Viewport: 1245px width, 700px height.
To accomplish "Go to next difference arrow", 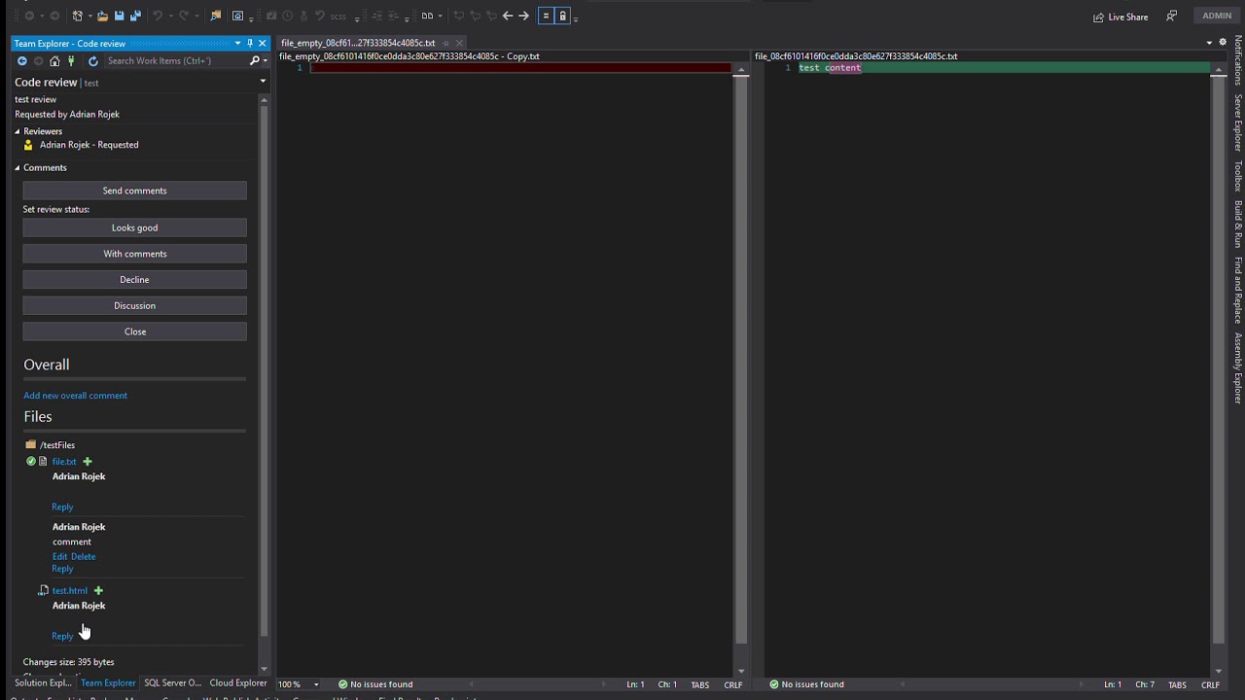I will [x=524, y=16].
